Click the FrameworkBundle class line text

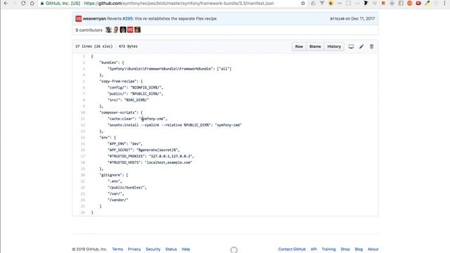pos(169,69)
